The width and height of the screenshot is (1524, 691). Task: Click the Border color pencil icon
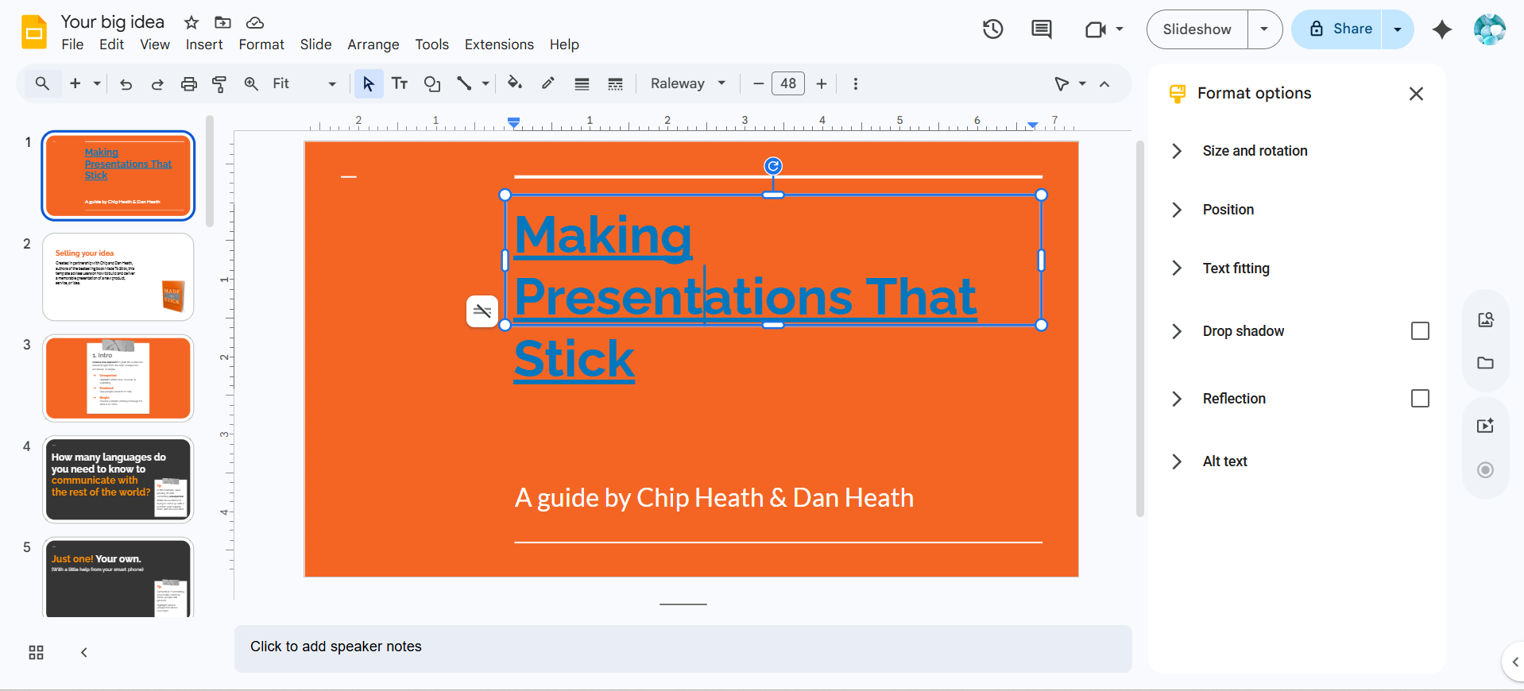[548, 83]
